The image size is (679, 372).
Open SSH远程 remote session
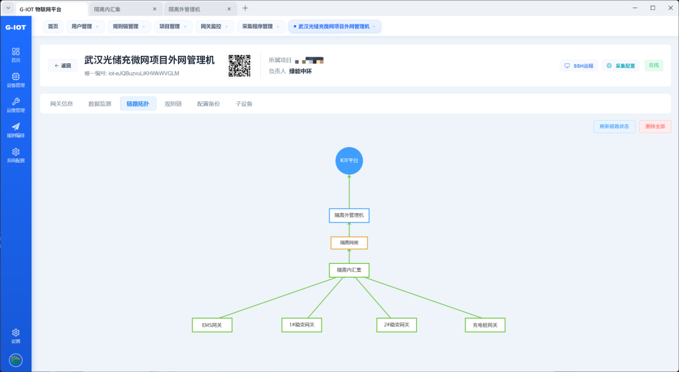point(579,66)
